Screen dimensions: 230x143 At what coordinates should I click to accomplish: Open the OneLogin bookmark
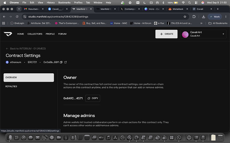[x=17, y=23]
